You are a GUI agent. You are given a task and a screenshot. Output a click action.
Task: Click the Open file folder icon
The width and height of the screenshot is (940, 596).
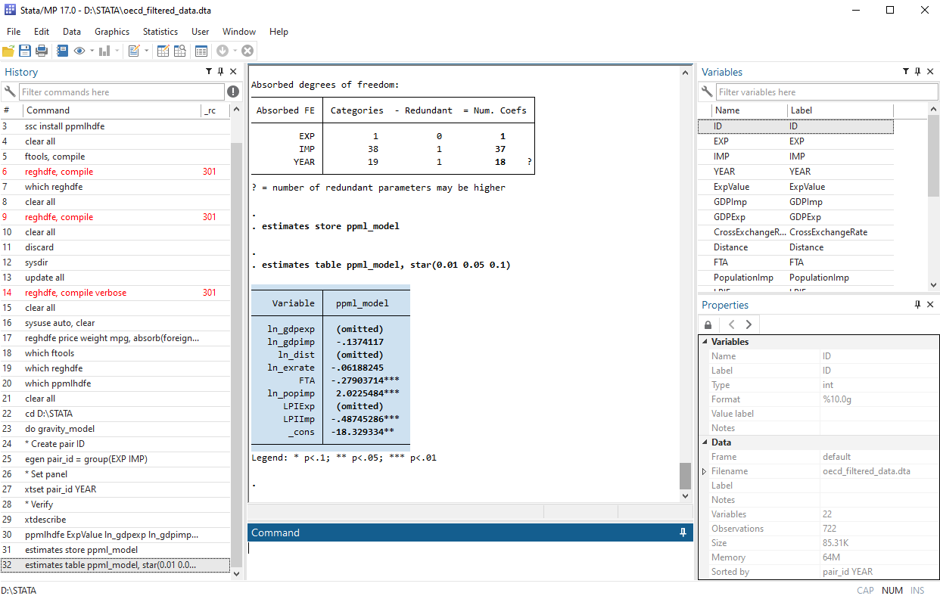[8, 51]
